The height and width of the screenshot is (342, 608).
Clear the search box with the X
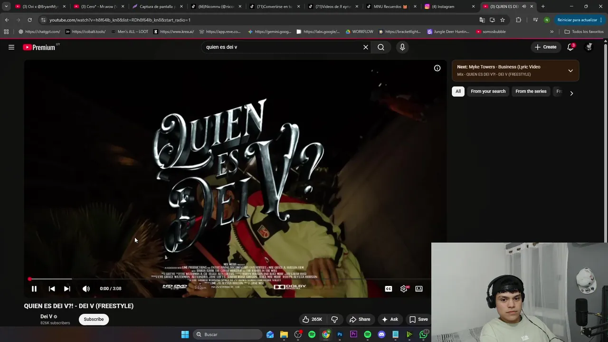point(366,47)
